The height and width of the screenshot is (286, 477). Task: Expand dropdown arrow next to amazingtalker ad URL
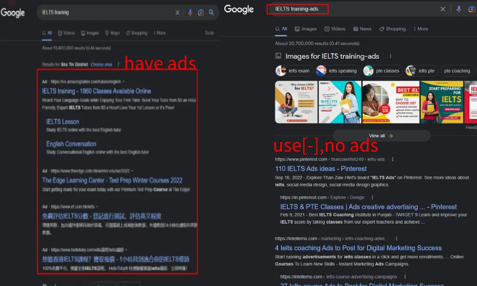tap(124, 82)
